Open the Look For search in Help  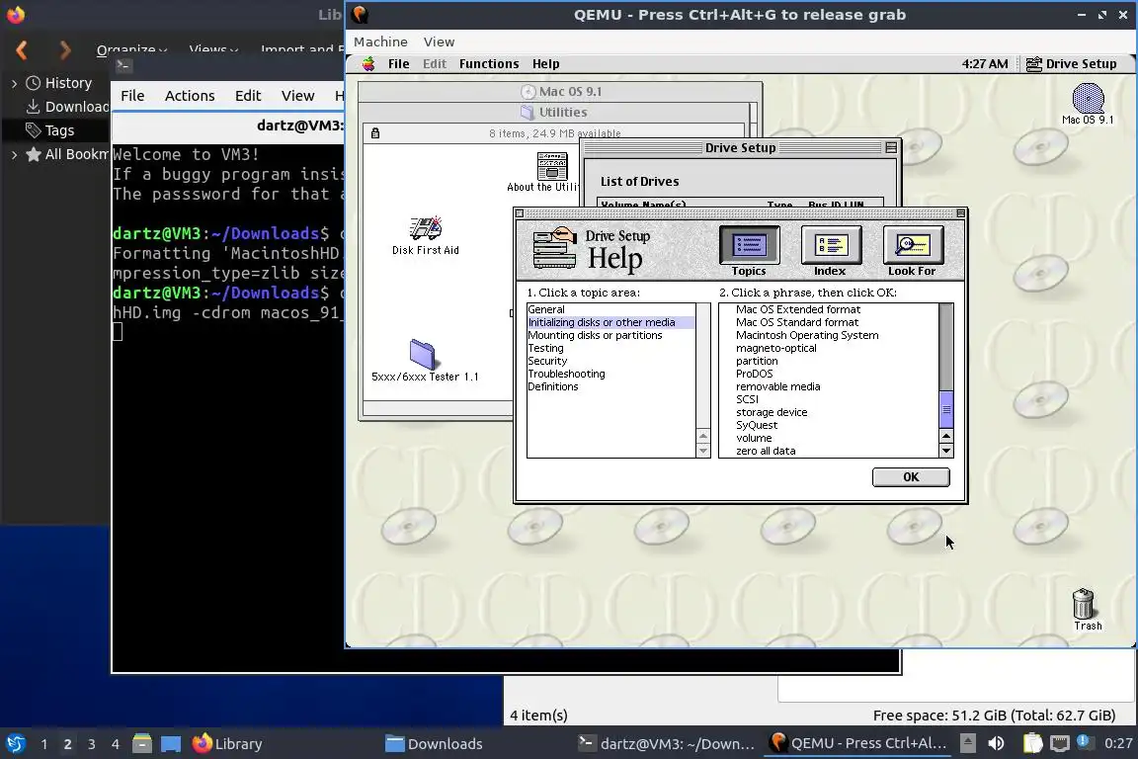(913, 251)
